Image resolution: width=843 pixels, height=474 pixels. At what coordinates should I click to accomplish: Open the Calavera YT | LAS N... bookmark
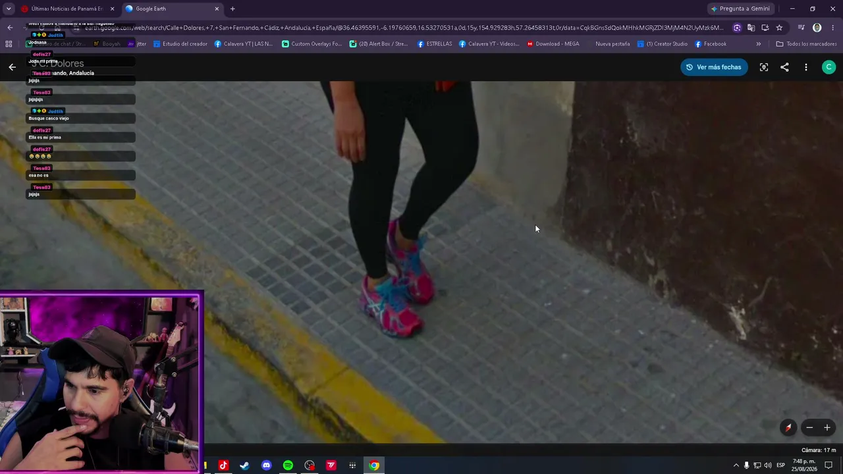[x=244, y=44]
